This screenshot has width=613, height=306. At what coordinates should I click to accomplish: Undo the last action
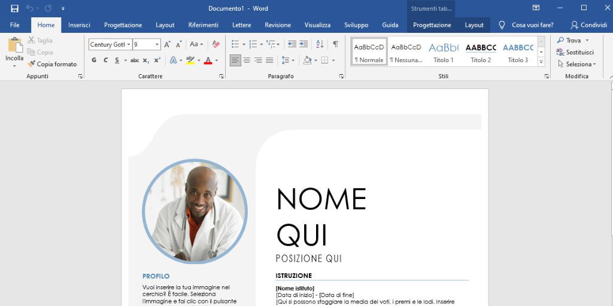(x=30, y=8)
